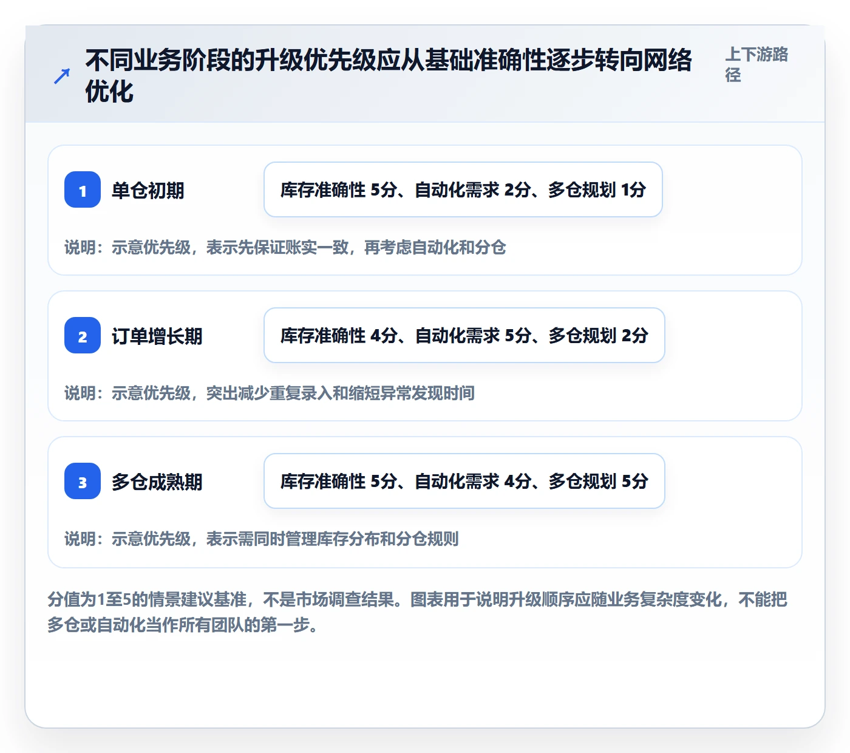850x753 pixels.
Task: Click the score box 库存准确性 5分、自动化需求 4分
Action: pyautogui.click(x=464, y=481)
